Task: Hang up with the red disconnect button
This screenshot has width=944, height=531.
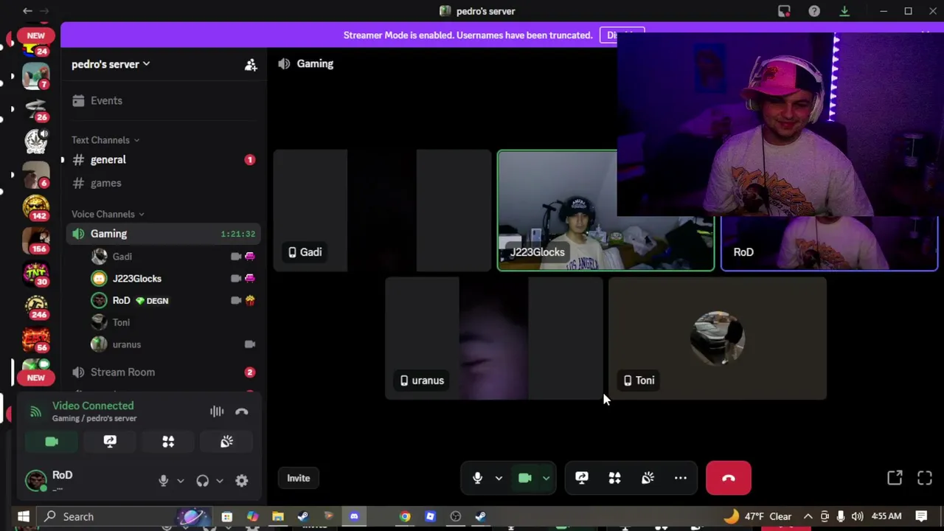Action: [x=729, y=478]
